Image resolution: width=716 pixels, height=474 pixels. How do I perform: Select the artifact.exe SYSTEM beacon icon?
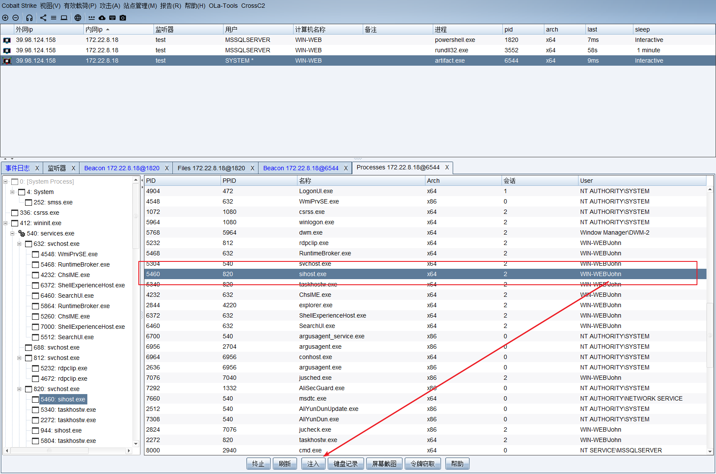pos(7,61)
